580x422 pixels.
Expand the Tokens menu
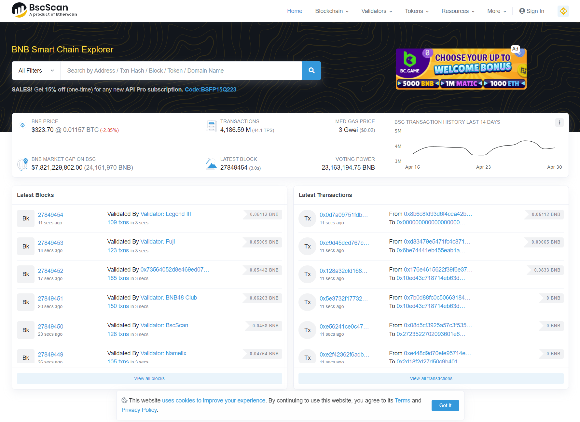click(x=417, y=11)
